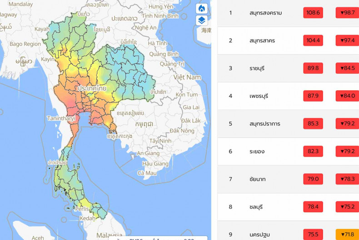
Task: Click the down-arrow 78.3 badge for ชัยนาท
Action: pos(348,179)
